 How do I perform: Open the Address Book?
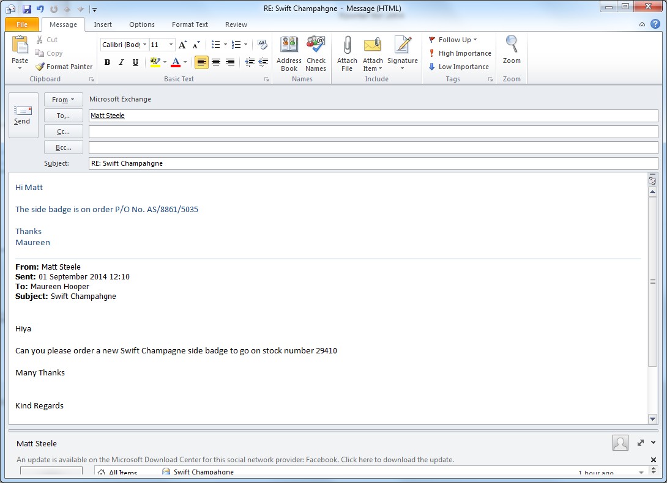coord(289,54)
